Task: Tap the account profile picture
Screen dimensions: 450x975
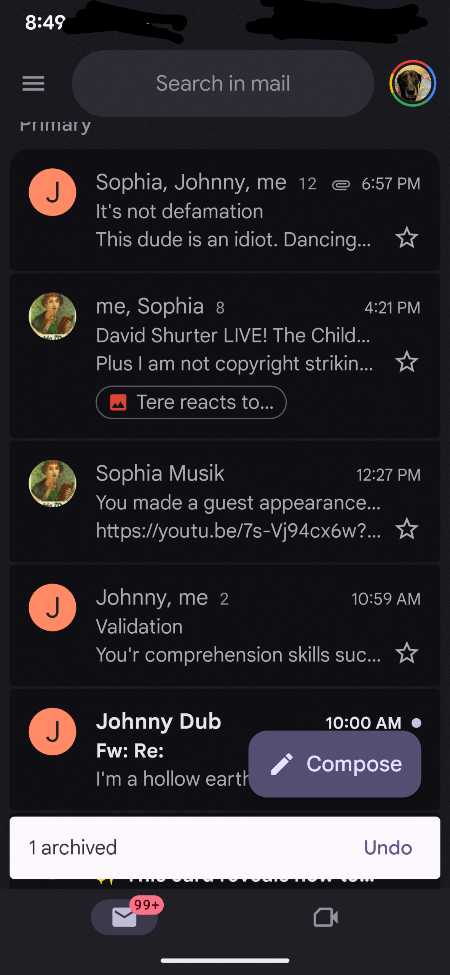Action: pos(412,83)
